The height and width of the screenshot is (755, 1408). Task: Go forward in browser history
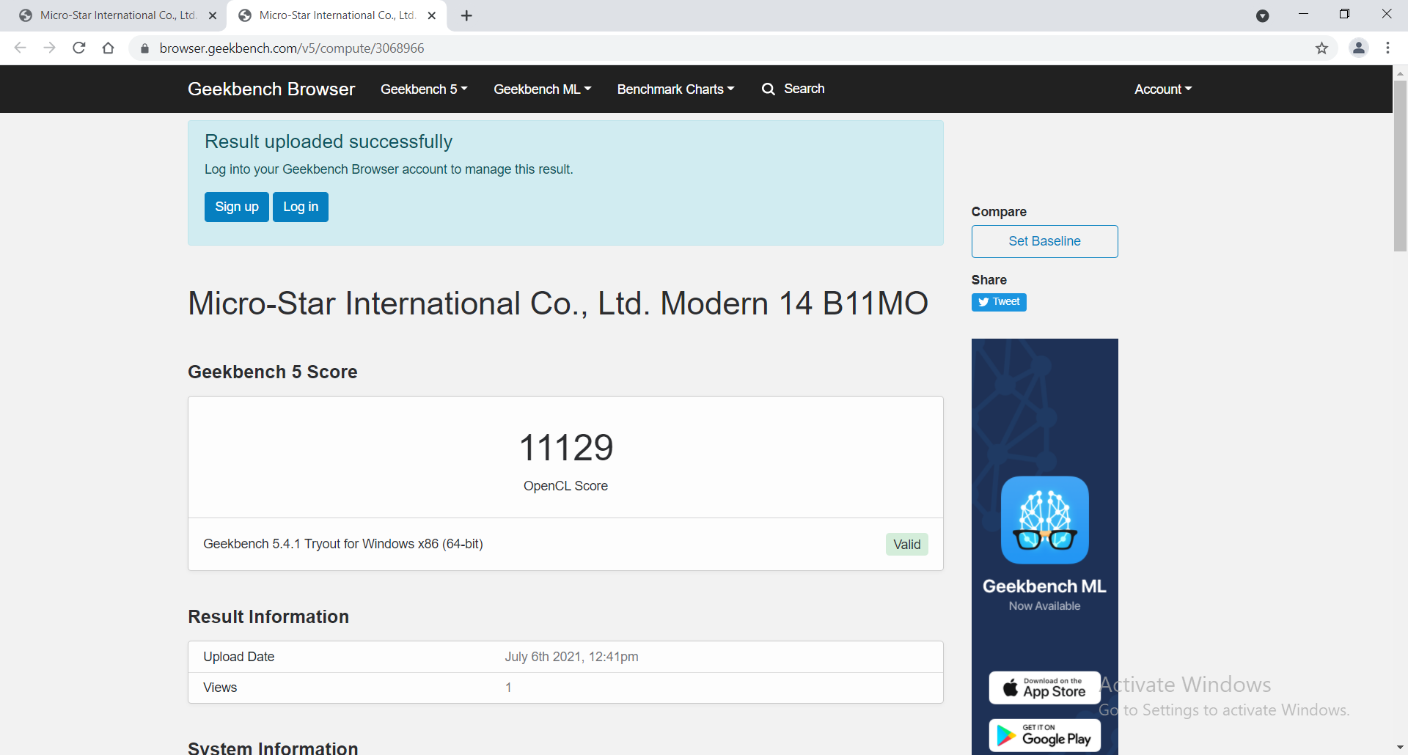pyautogui.click(x=50, y=48)
